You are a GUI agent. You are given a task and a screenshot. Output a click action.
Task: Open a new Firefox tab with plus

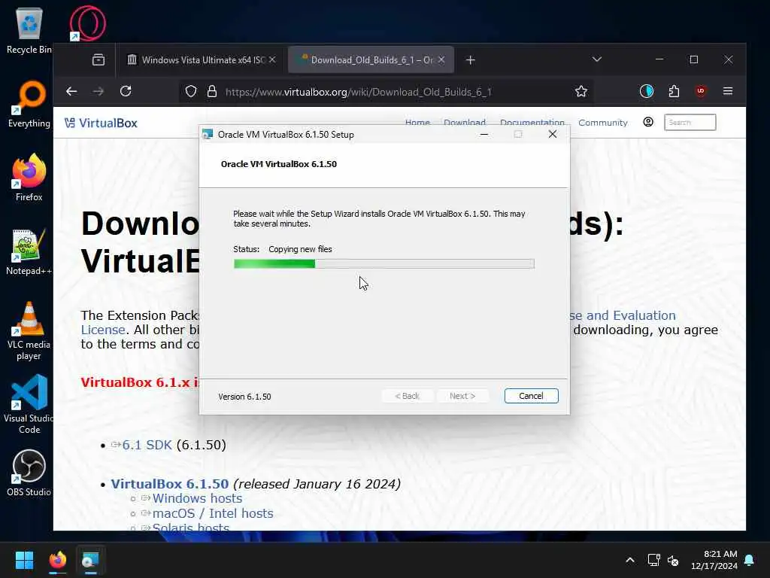(471, 60)
